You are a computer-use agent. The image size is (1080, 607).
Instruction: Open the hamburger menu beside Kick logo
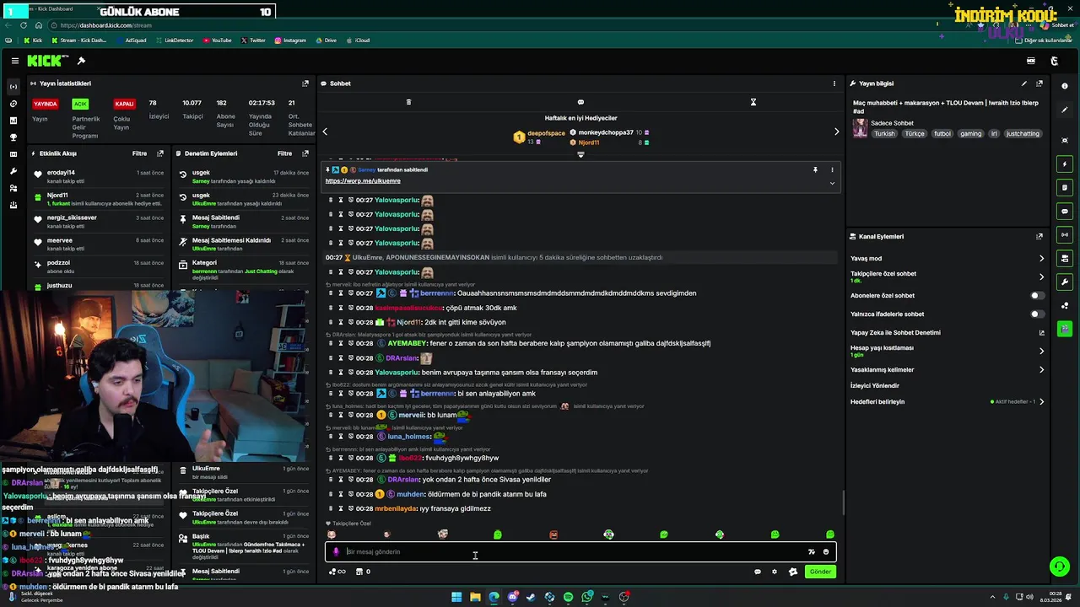point(15,61)
